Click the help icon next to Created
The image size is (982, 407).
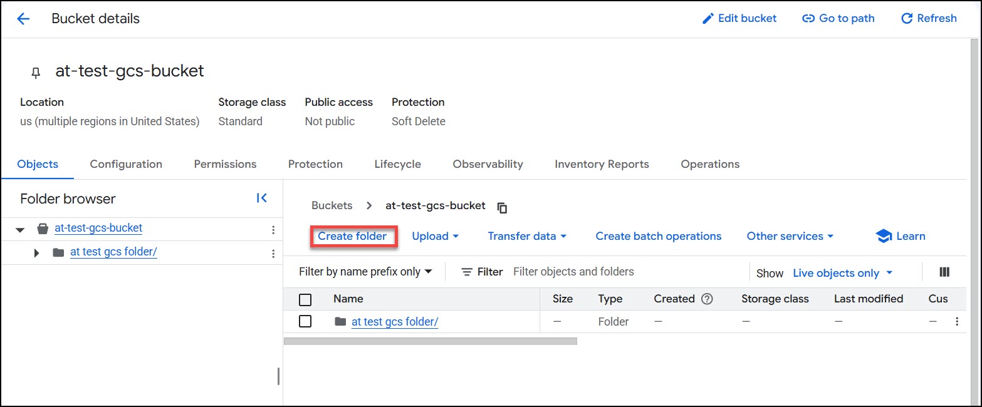(708, 299)
